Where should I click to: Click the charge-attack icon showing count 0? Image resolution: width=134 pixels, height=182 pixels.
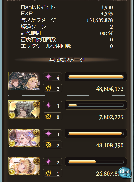tap(48, 116)
